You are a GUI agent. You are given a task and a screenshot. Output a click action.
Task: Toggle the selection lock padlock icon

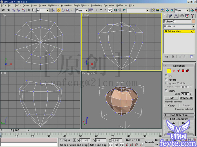pos(69,140)
